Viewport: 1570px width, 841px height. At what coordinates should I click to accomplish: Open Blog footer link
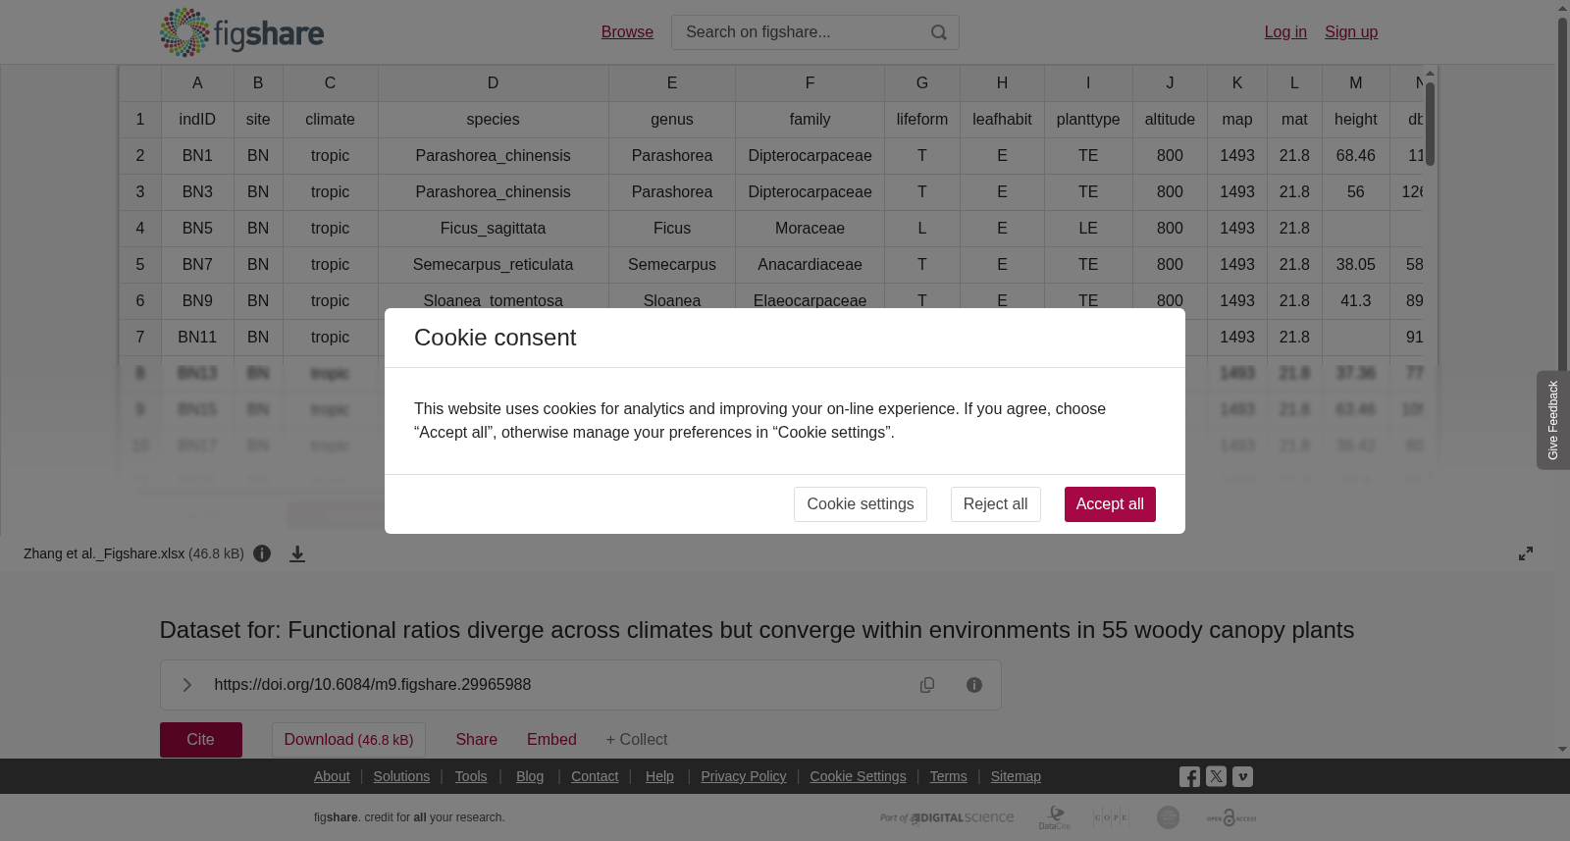pos(530,776)
